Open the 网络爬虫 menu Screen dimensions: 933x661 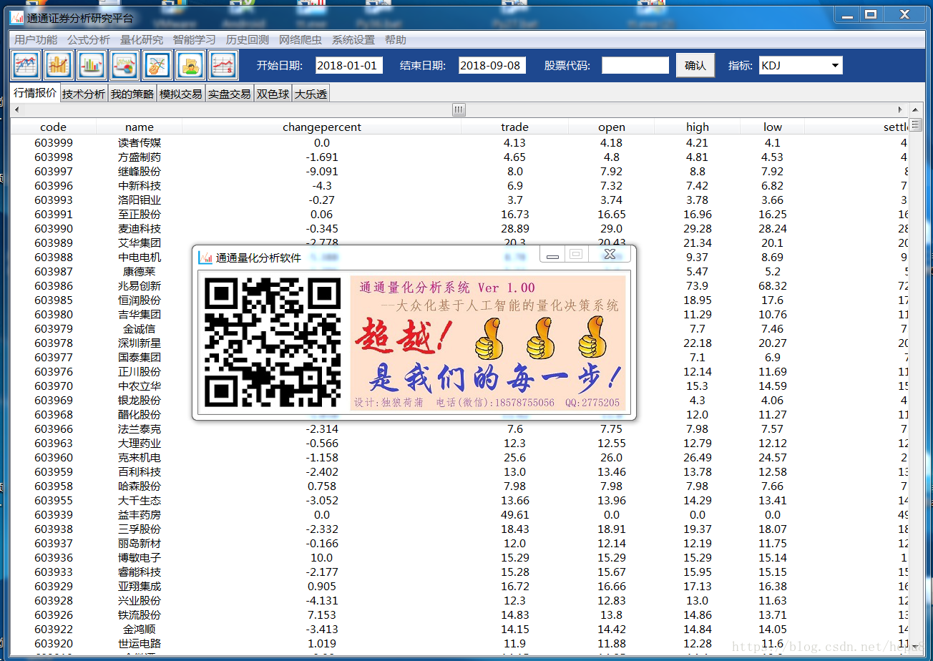301,40
